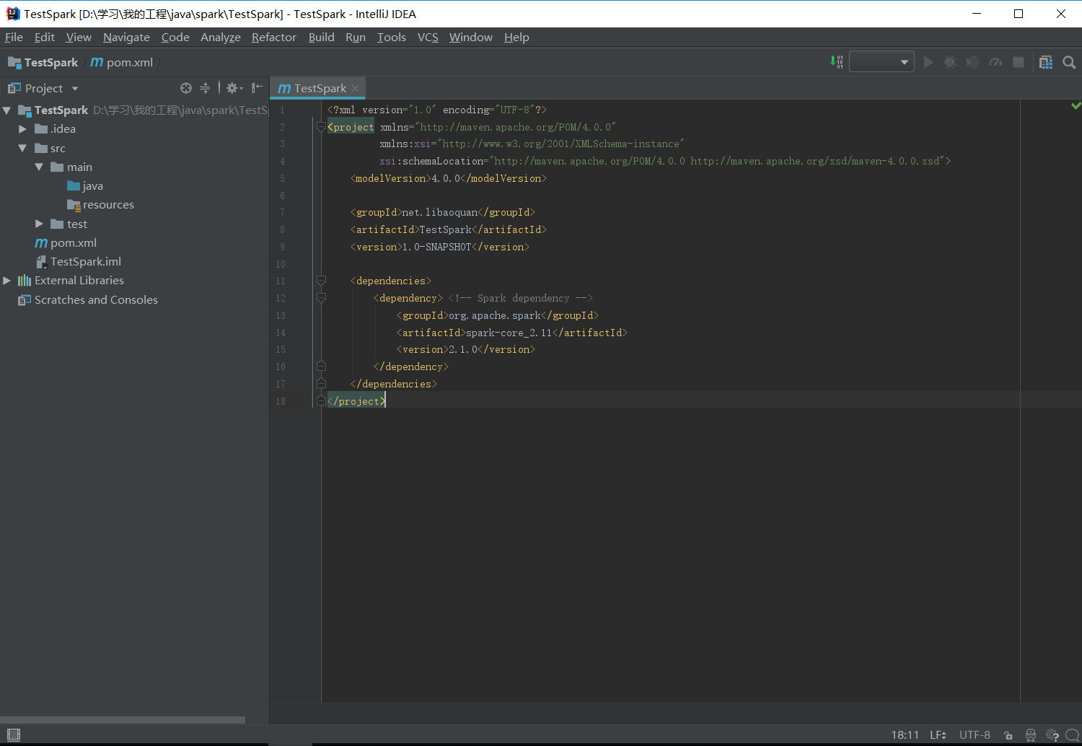Click the 18:11 cursor position indicator
1082x746 pixels.
click(905, 735)
